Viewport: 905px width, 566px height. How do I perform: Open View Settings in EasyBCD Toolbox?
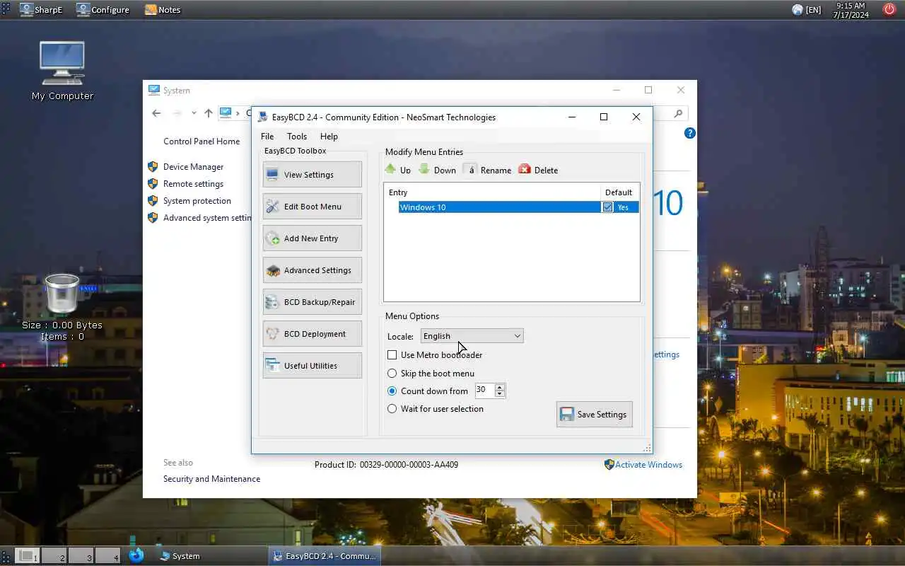tap(312, 175)
